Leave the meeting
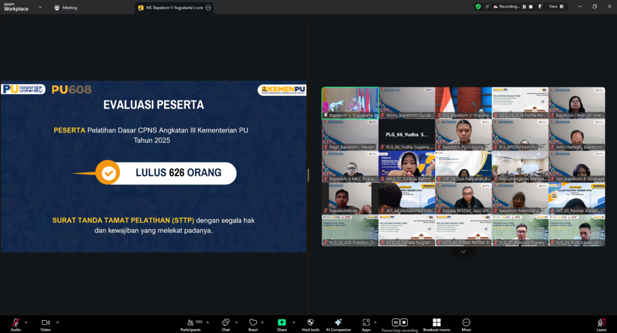The width and height of the screenshot is (617, 333). pyautogui.click(x=601, y=324)
